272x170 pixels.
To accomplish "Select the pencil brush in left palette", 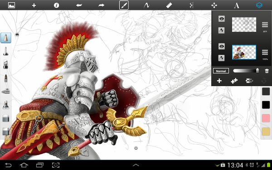I will pyautogui.click(x=6, y=38).
